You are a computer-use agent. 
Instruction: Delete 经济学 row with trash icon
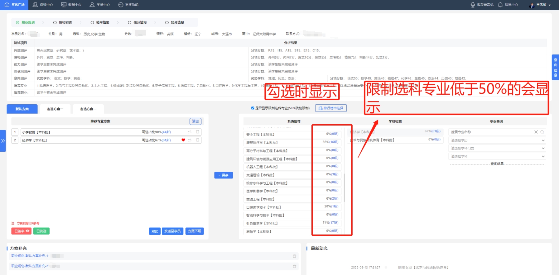click(197, 140)
